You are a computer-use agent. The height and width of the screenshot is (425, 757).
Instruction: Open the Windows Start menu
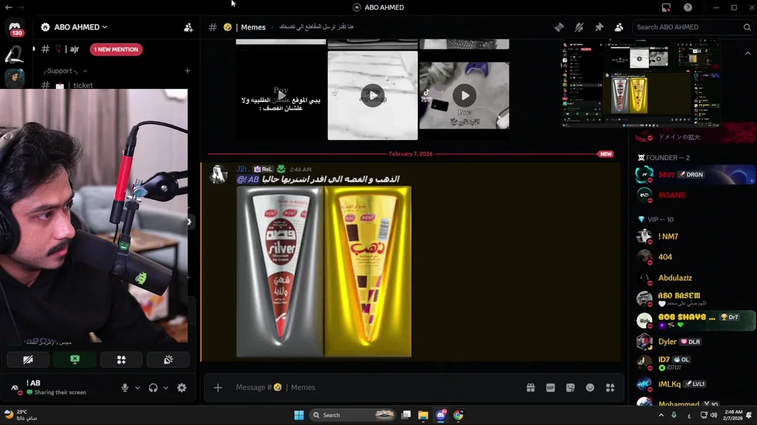[x=299, y=415]
